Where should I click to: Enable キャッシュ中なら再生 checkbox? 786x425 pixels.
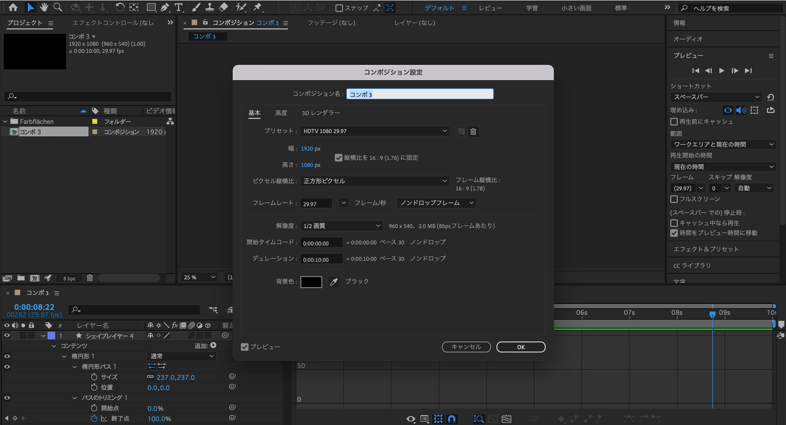[674, 223]
